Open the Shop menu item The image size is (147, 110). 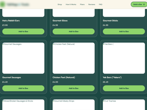point(60,4)
